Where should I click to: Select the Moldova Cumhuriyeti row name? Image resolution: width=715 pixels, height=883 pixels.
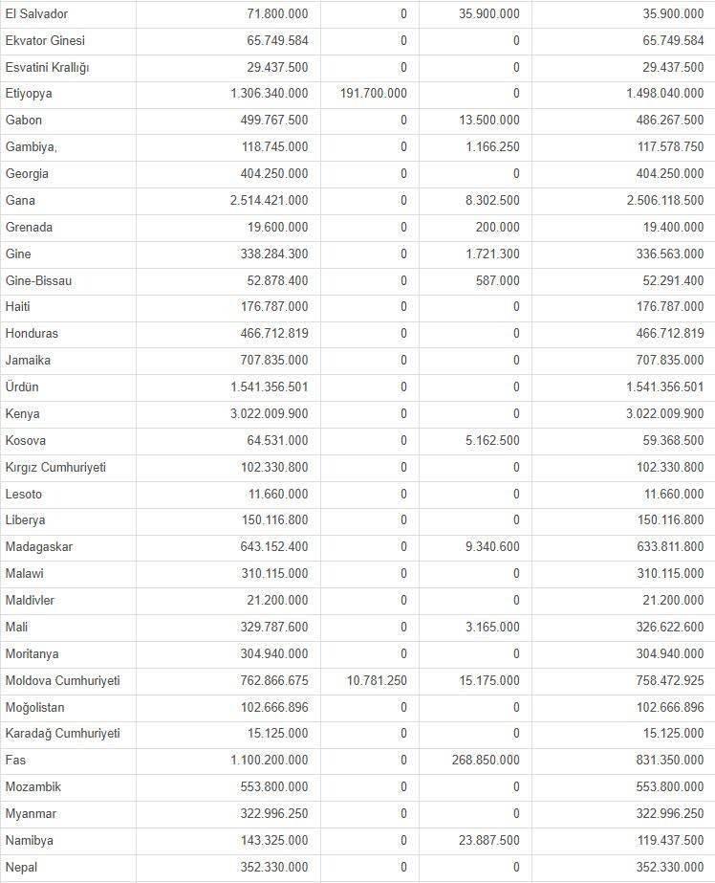pyautogui.click(x=62, y=681)
